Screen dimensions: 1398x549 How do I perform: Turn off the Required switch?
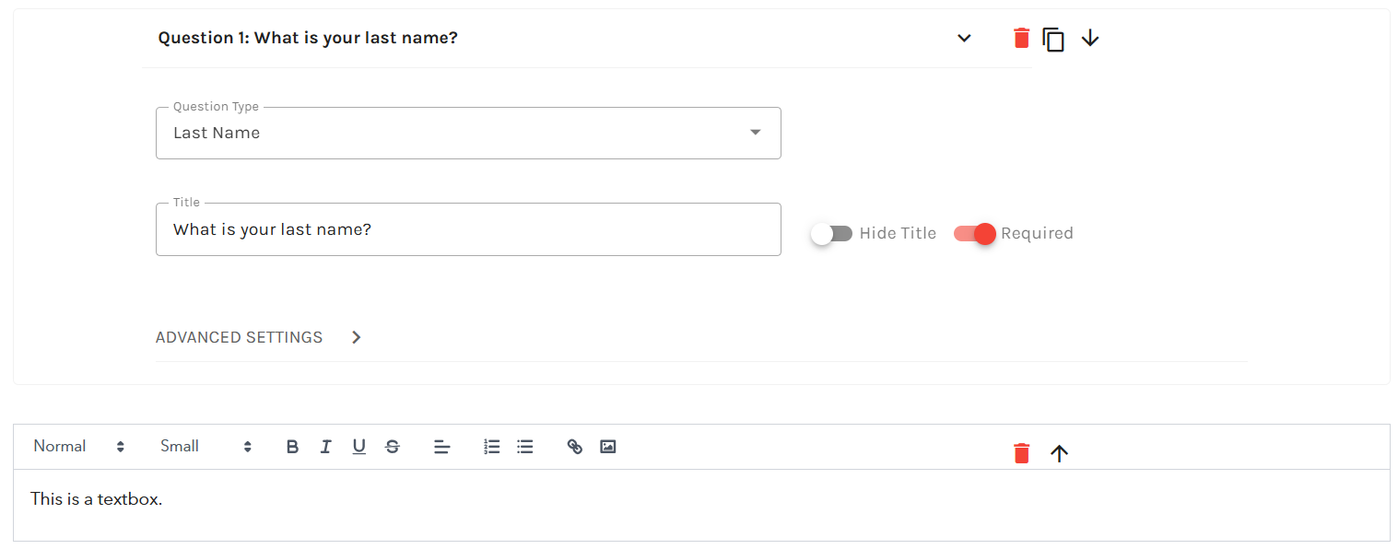[975, 234]
